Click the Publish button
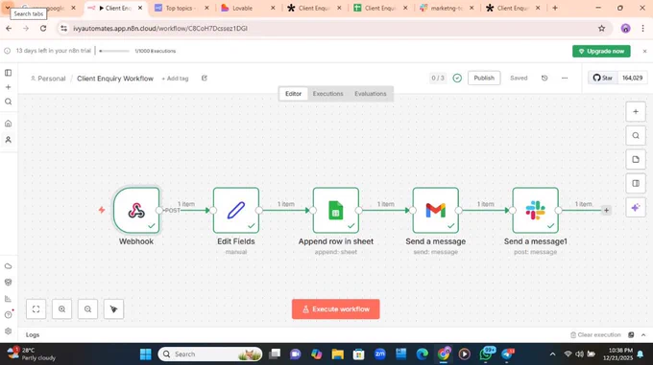This screenshot has width=653, height=365. pos(484,78)
